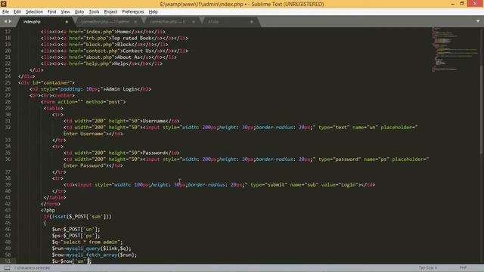Change Tab Size setting in status bar
The width and height of the screenshot is (484, 272).
point(427,267)
